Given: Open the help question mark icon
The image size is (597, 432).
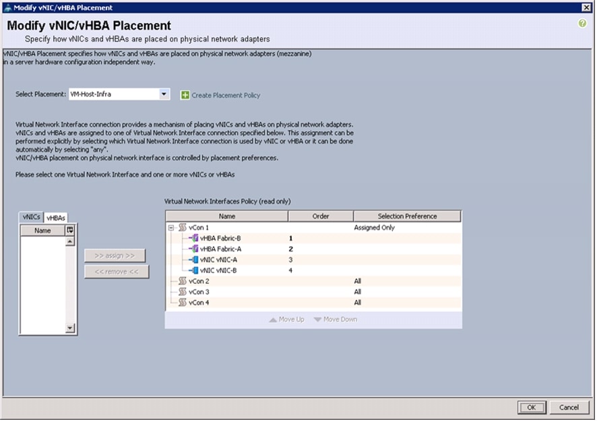Looking at the screenshot, I should 582,24.
